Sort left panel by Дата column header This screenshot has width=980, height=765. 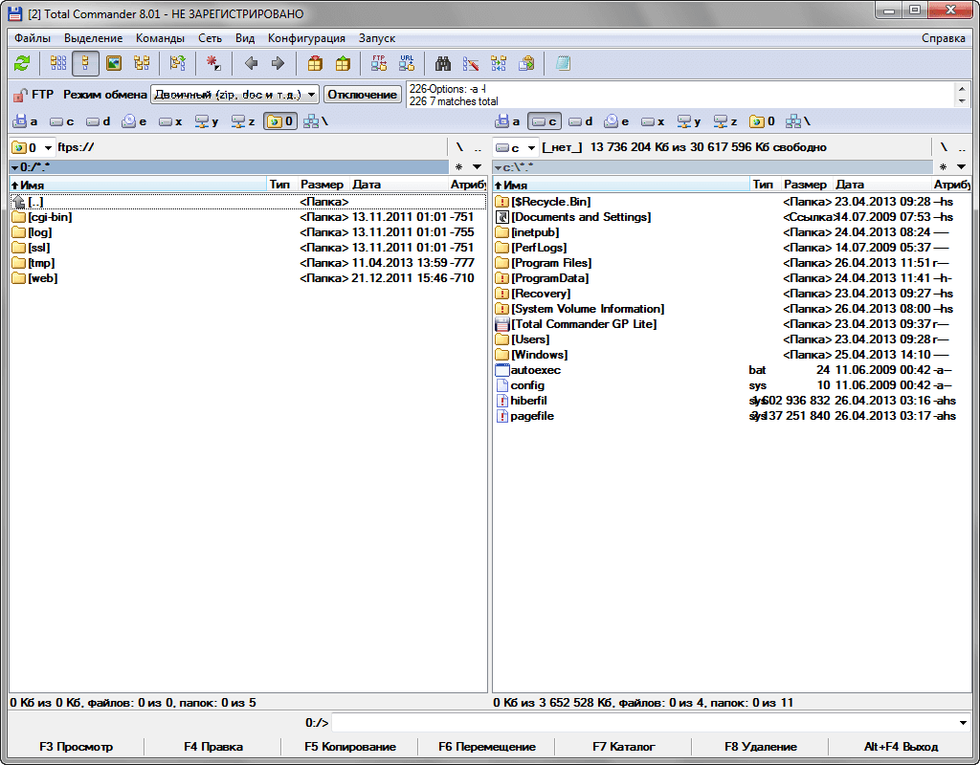[x=398, y=185]
